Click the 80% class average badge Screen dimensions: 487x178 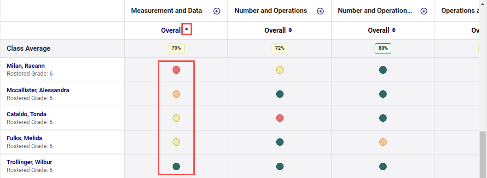(383, 48)
